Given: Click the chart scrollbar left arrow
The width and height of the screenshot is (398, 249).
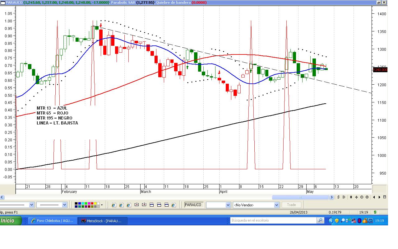Looking at the screenshot, I should click(2, 197).
